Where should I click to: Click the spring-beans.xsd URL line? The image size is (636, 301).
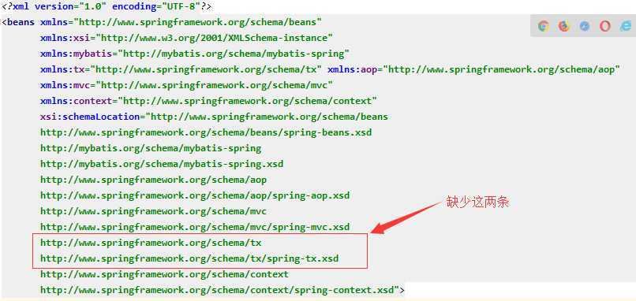coord(206,133)
